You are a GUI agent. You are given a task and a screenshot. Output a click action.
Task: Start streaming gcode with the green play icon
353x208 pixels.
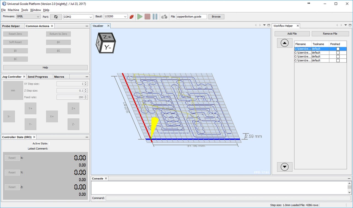point(140,17)
